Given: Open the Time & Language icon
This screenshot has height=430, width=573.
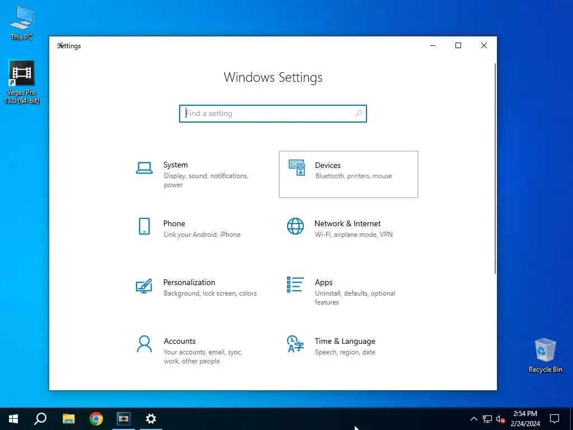Looking at the screenshot, I should 295,344.
